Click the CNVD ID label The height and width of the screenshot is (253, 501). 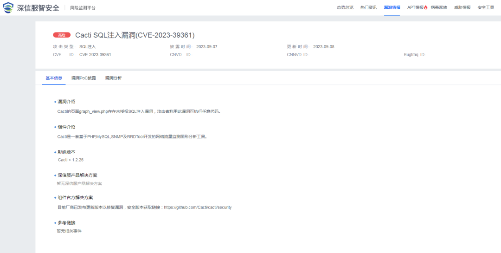(181, 55)
